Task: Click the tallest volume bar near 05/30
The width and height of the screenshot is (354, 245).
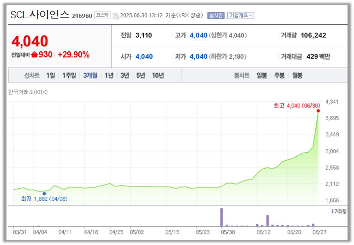Action: 221,217
